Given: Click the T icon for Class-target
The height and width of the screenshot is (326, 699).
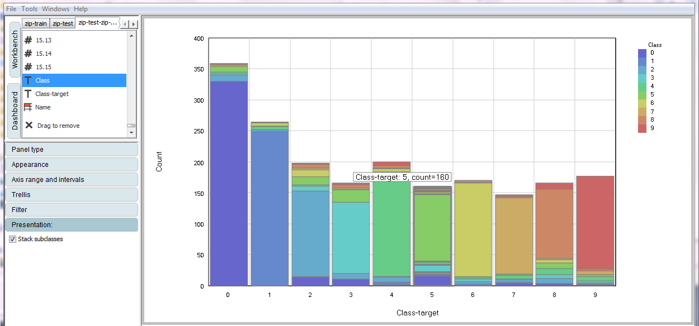Looking at the screenshot, I should pos(28,94).
